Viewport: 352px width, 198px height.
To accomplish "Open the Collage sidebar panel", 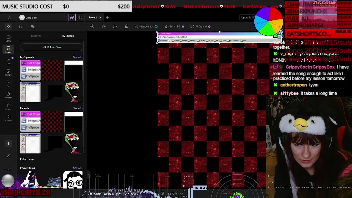I will (9, 118).
